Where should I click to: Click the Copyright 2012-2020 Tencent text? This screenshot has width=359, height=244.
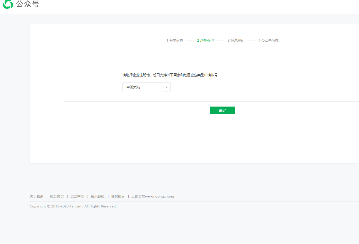click(73, 206)
